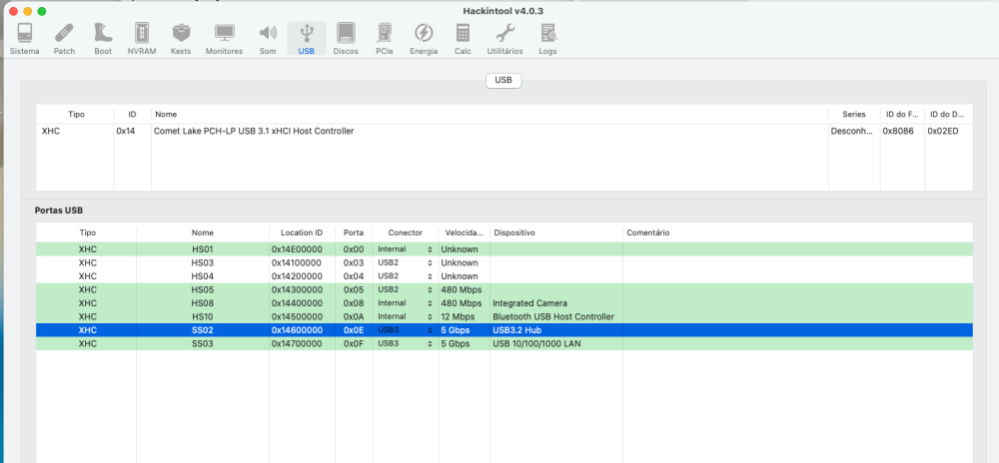Click the comment cell of HS03 row
The width and height of the screenshot is (999, 463).
[797, 262]
